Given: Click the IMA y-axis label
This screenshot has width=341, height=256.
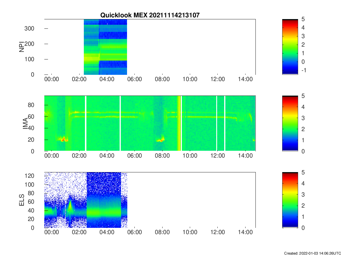Looking at the screenshot, I should pos(26,123).
